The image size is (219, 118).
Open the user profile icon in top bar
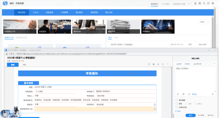pos(195,3)
